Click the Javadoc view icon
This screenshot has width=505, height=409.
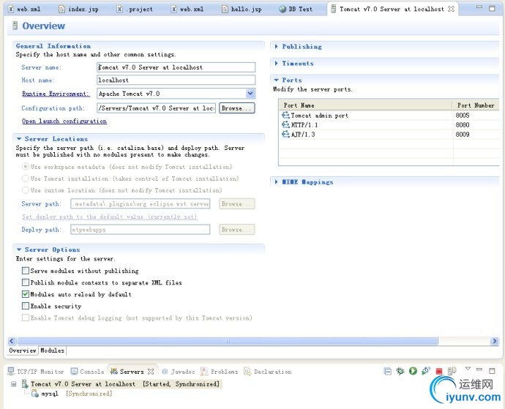point(165,372)
